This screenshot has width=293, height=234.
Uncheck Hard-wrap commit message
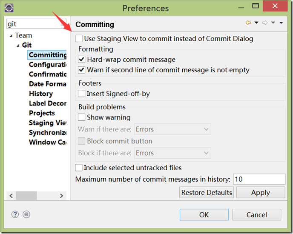point(81,60)
